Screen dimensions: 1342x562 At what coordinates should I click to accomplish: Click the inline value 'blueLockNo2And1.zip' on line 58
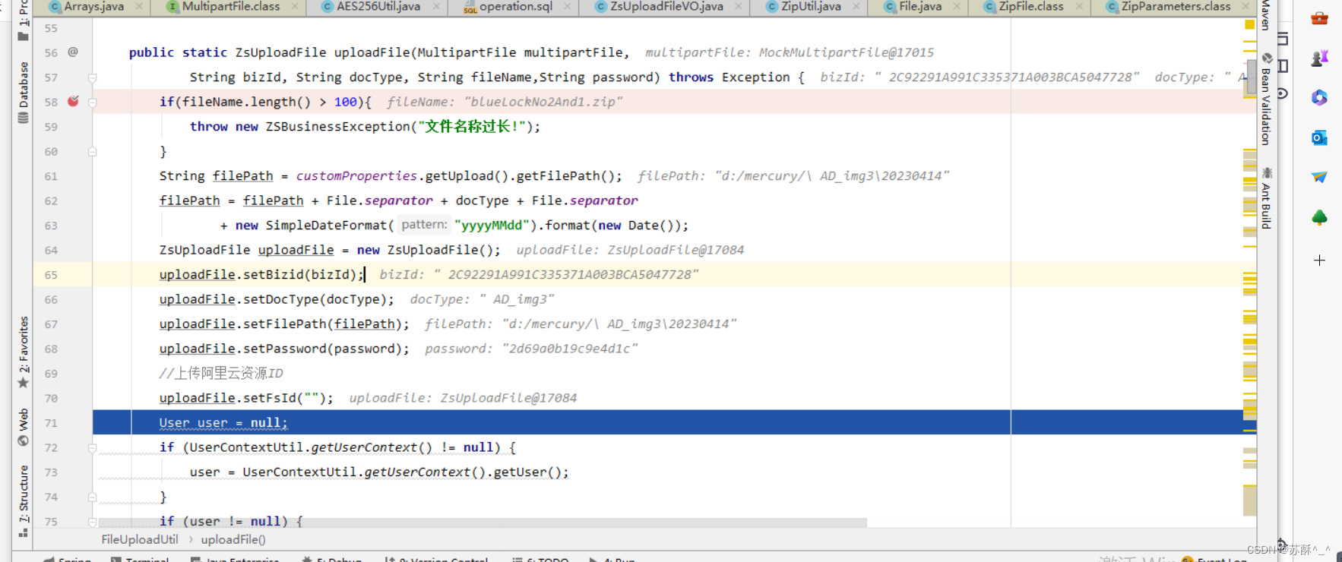543,102
